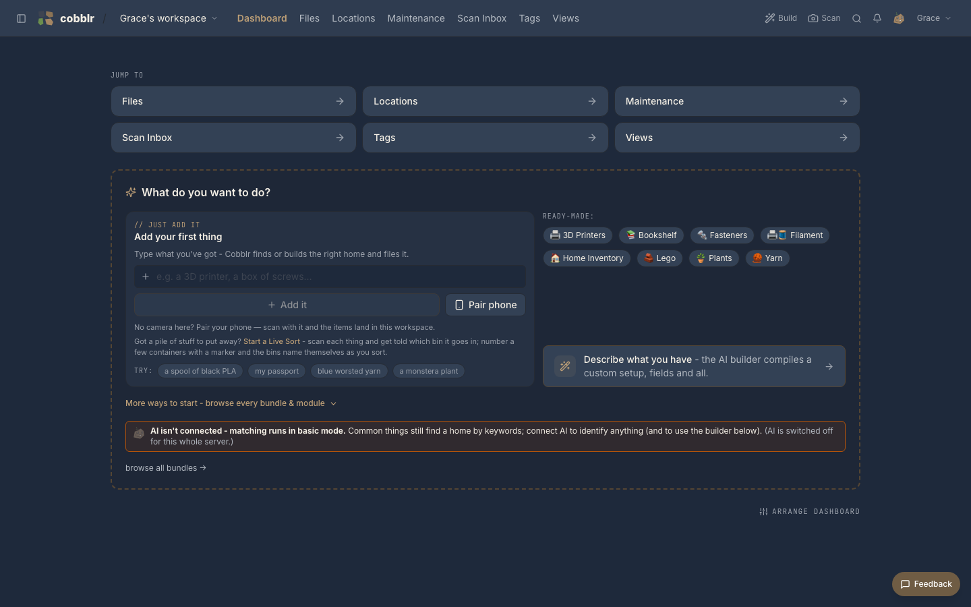The width and height of the screenshot is (971, 607).
Task: Follow the browse all bundles link
Action: coord(166,468)
